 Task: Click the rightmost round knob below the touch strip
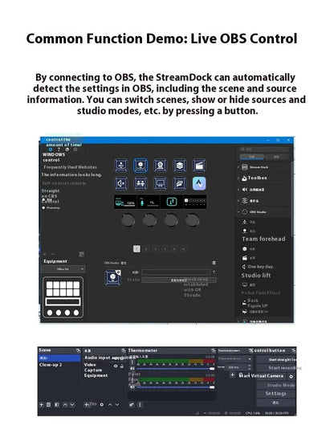(x=193, y=220)
